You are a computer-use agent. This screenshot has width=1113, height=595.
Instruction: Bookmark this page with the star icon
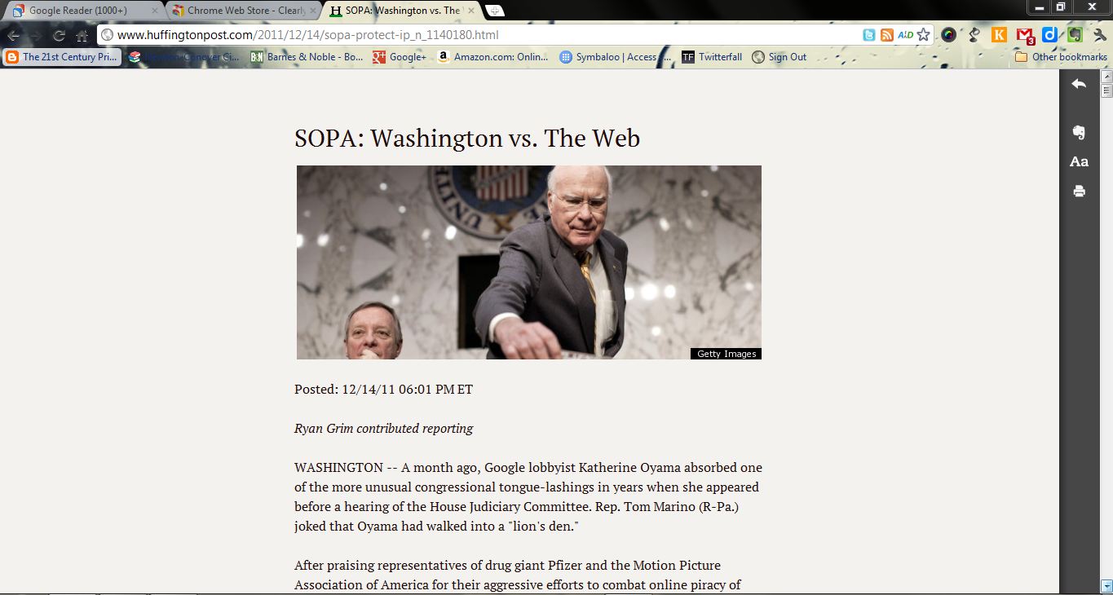pyautogui.click(x=923, y=35)
